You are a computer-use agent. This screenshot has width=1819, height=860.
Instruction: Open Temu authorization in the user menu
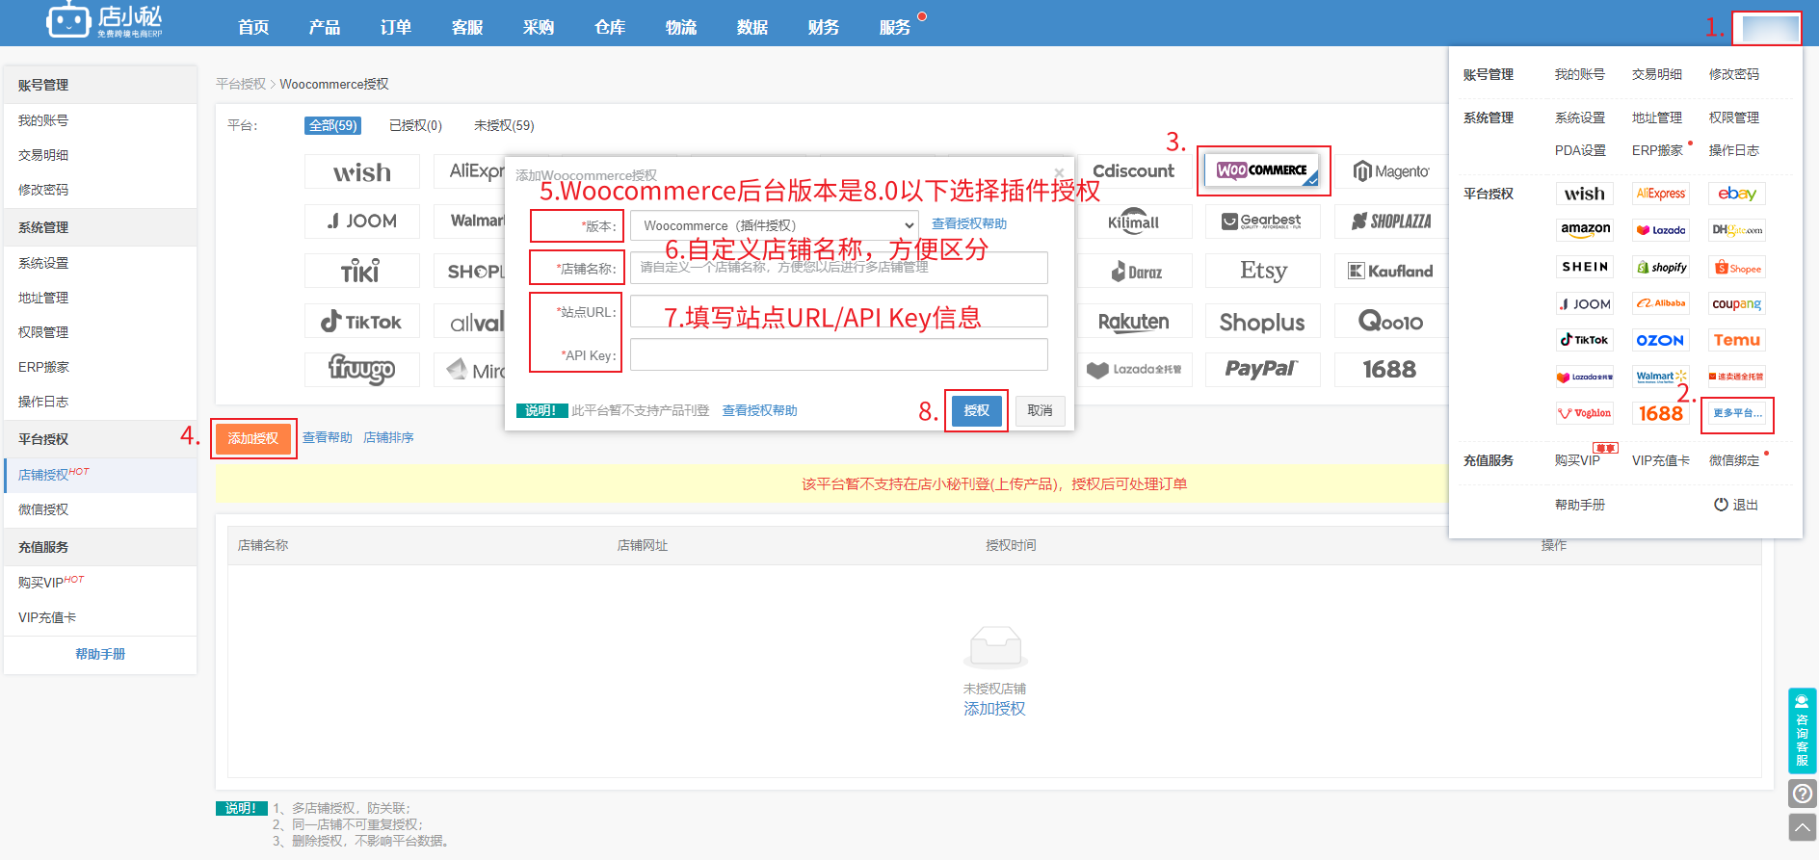click(1737, 340)
